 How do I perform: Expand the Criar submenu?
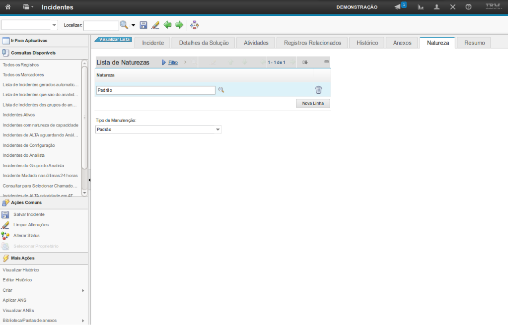tap(83, 290)
